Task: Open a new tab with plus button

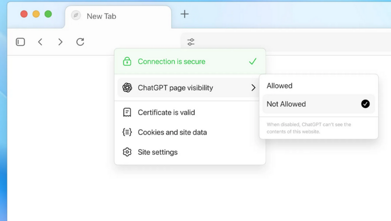Action: click(x=185, y=14)
